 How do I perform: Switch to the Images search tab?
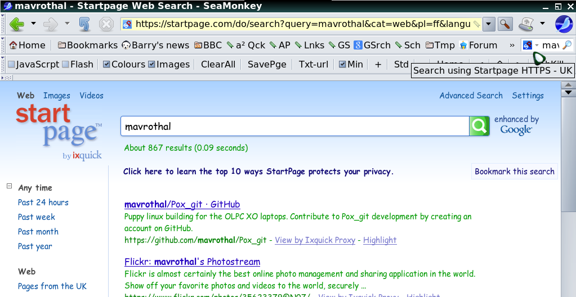56,96
